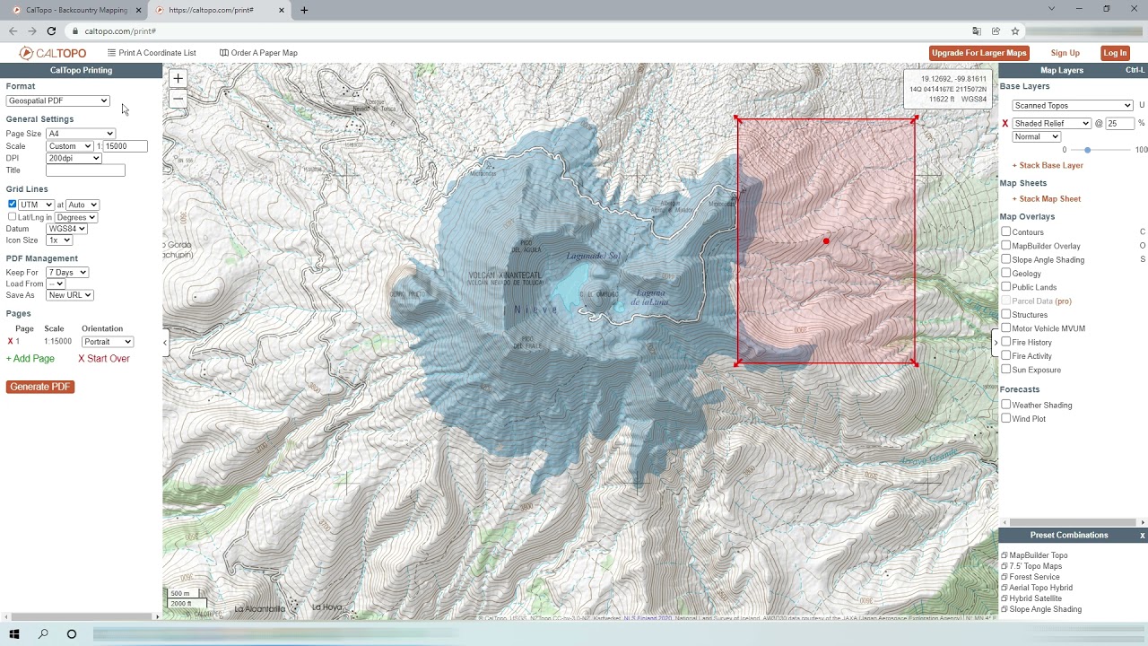Click the Start Over link

click(104, 359)
